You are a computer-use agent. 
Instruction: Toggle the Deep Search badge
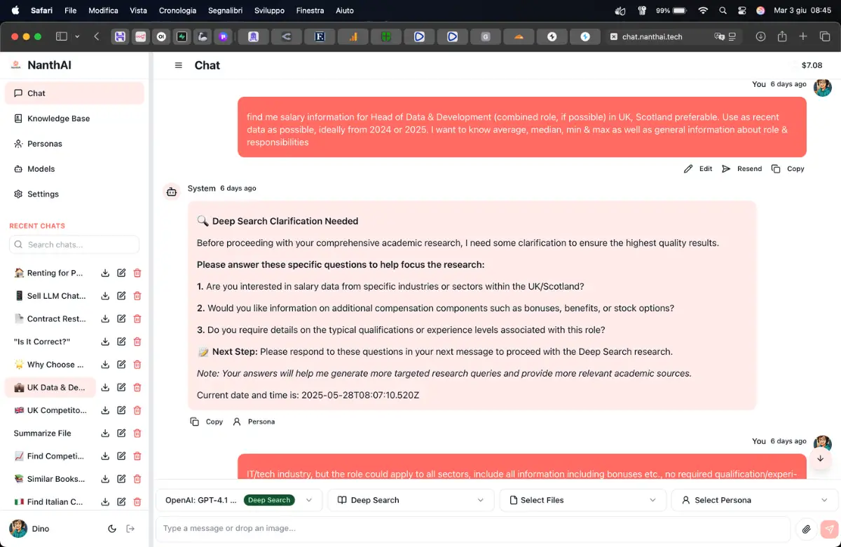[x=269, y=500]
